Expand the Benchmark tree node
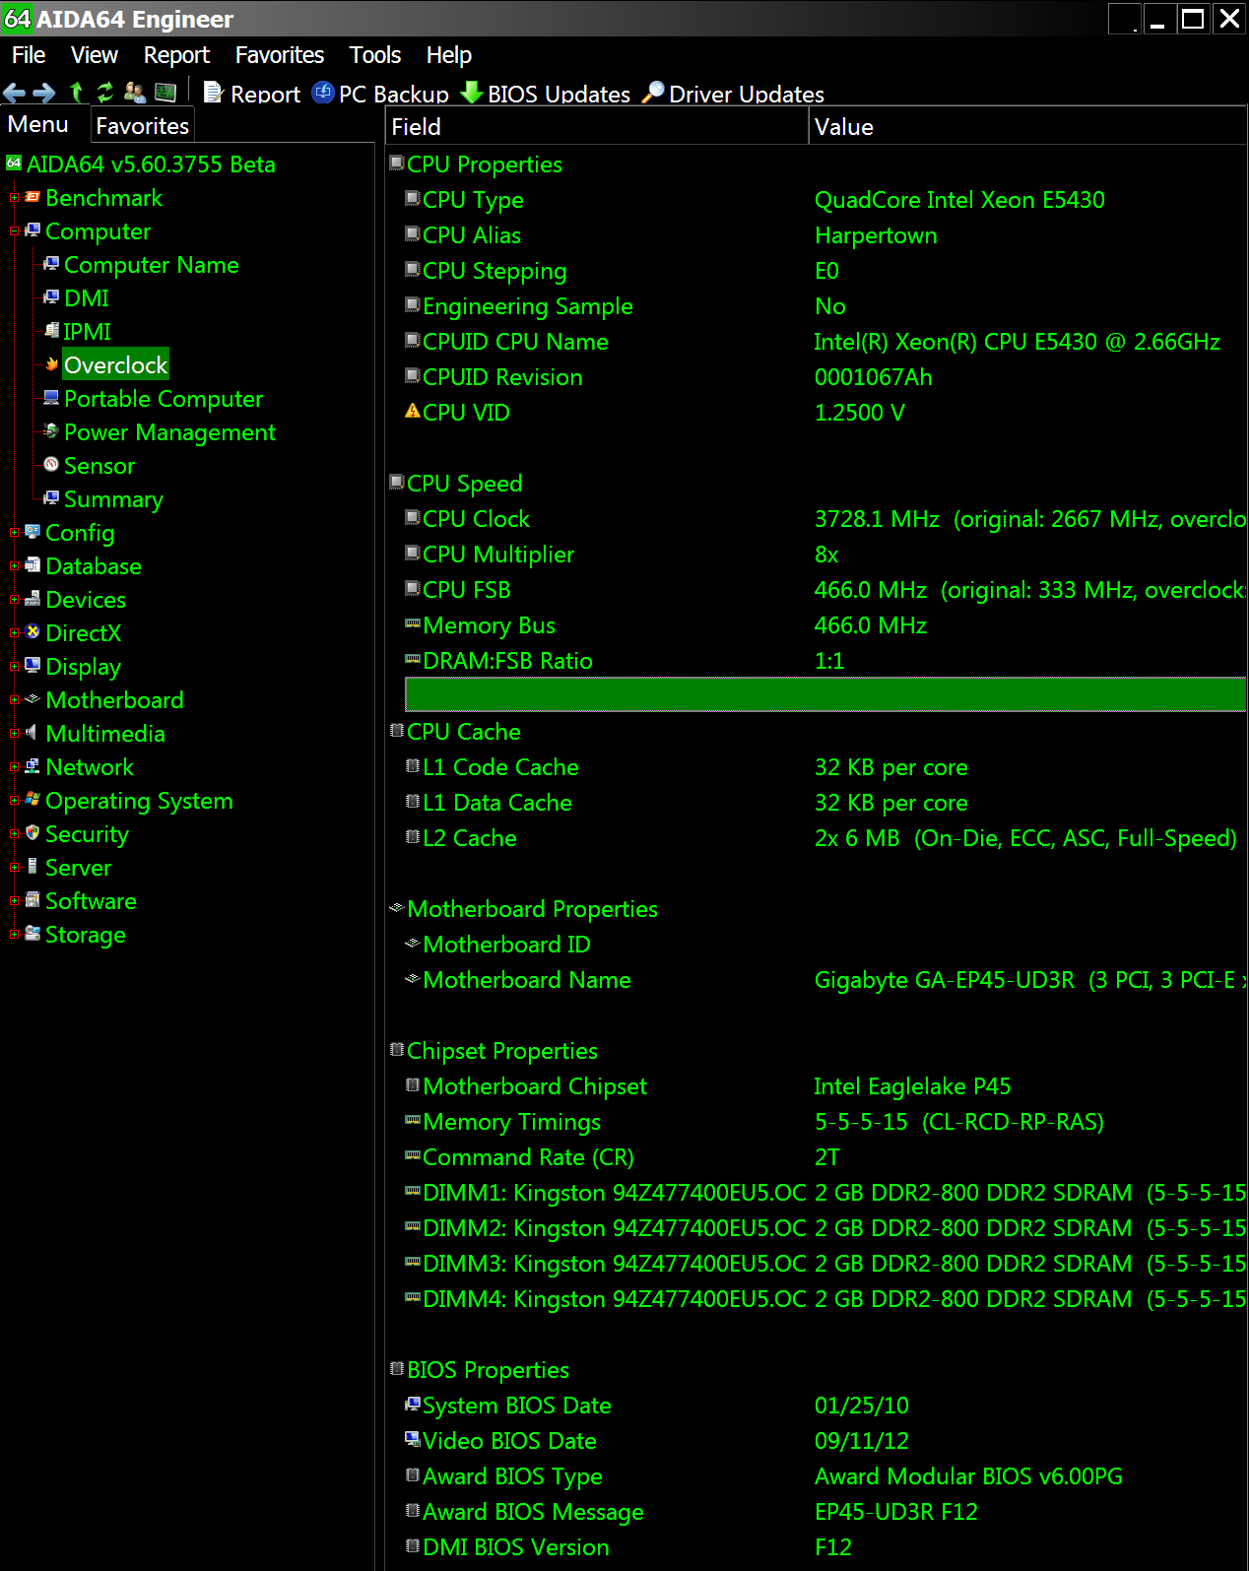The height and width of the screenshot is (1571, 1249). coord(14,198)
